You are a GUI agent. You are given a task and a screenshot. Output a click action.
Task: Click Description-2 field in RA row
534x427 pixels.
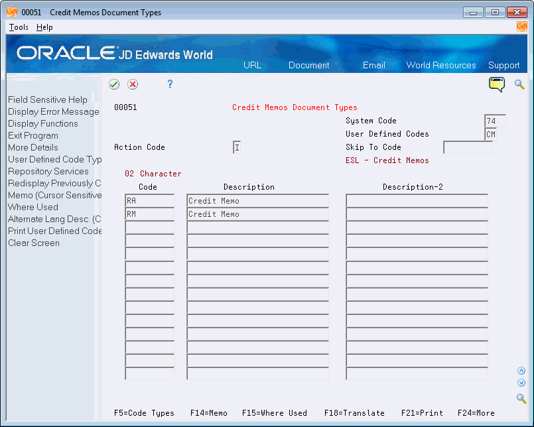417,200
